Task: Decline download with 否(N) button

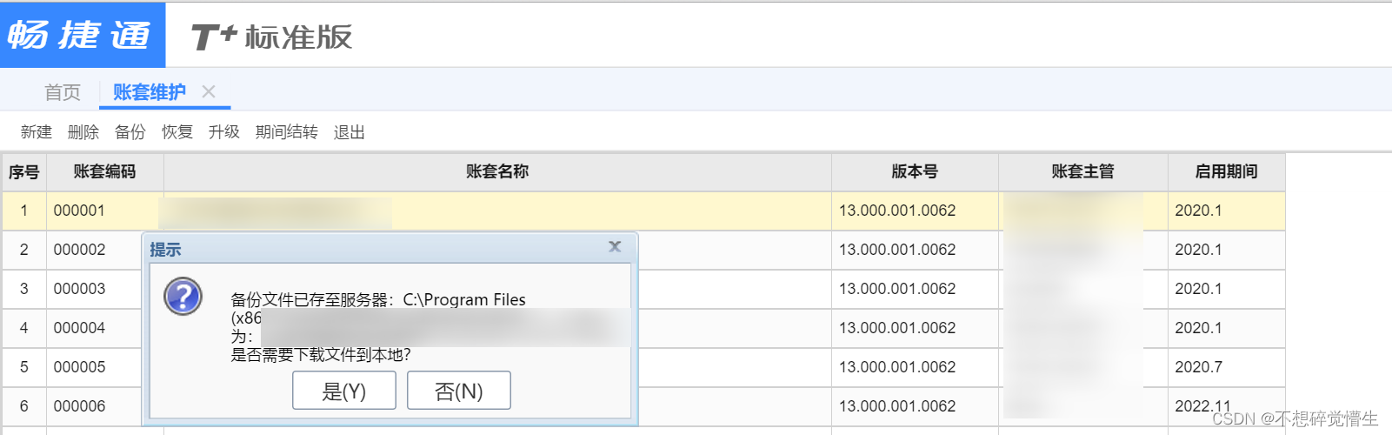Action: (x=459, y=391)
